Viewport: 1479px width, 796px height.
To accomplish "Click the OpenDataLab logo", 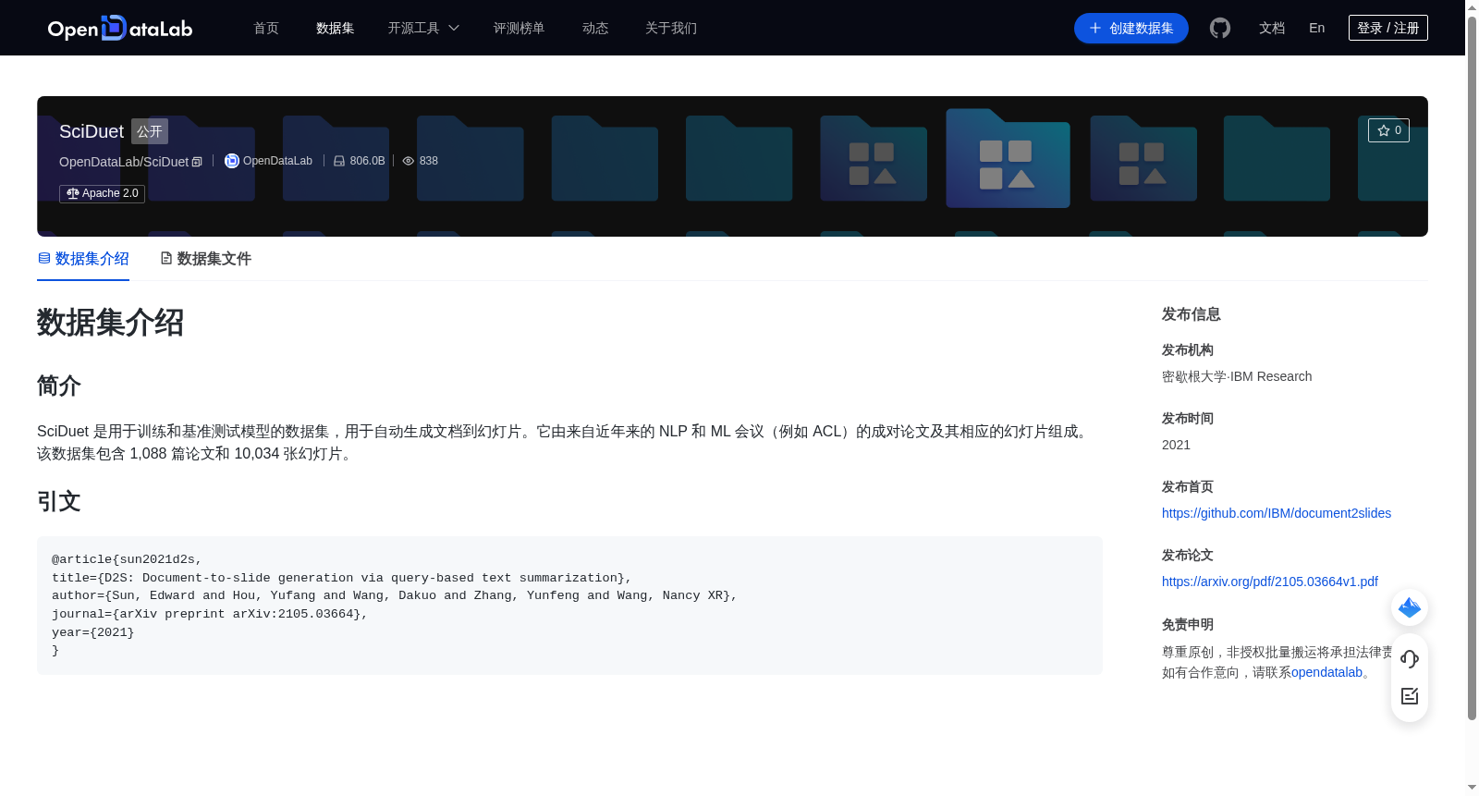I will [120, 28].
